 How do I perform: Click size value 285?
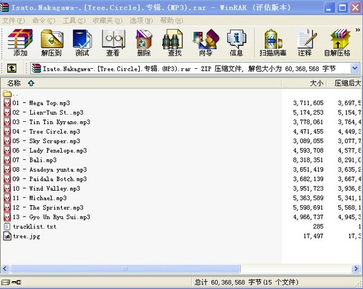[x=318, y=226]
